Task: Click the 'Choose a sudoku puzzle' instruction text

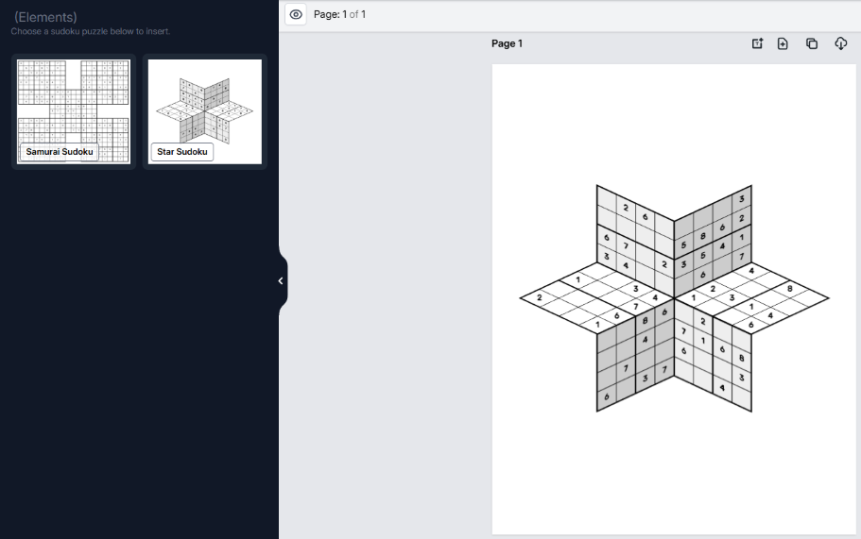Action: click(x=91, y=31)
